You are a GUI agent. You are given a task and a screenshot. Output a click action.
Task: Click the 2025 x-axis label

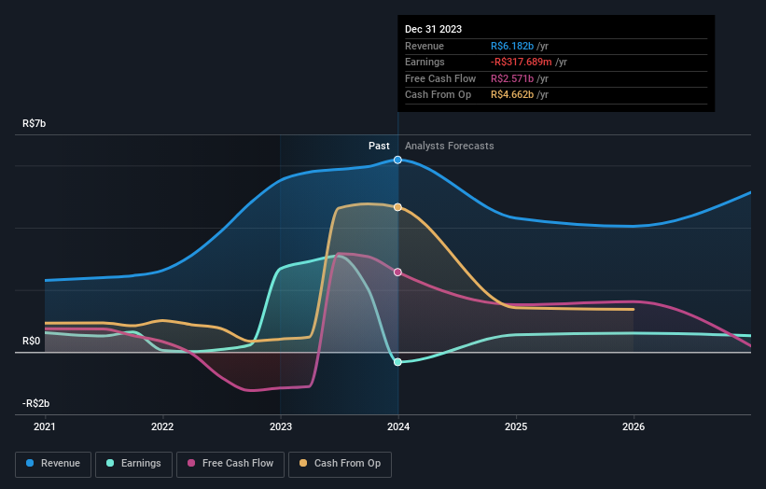pos(516,427)
